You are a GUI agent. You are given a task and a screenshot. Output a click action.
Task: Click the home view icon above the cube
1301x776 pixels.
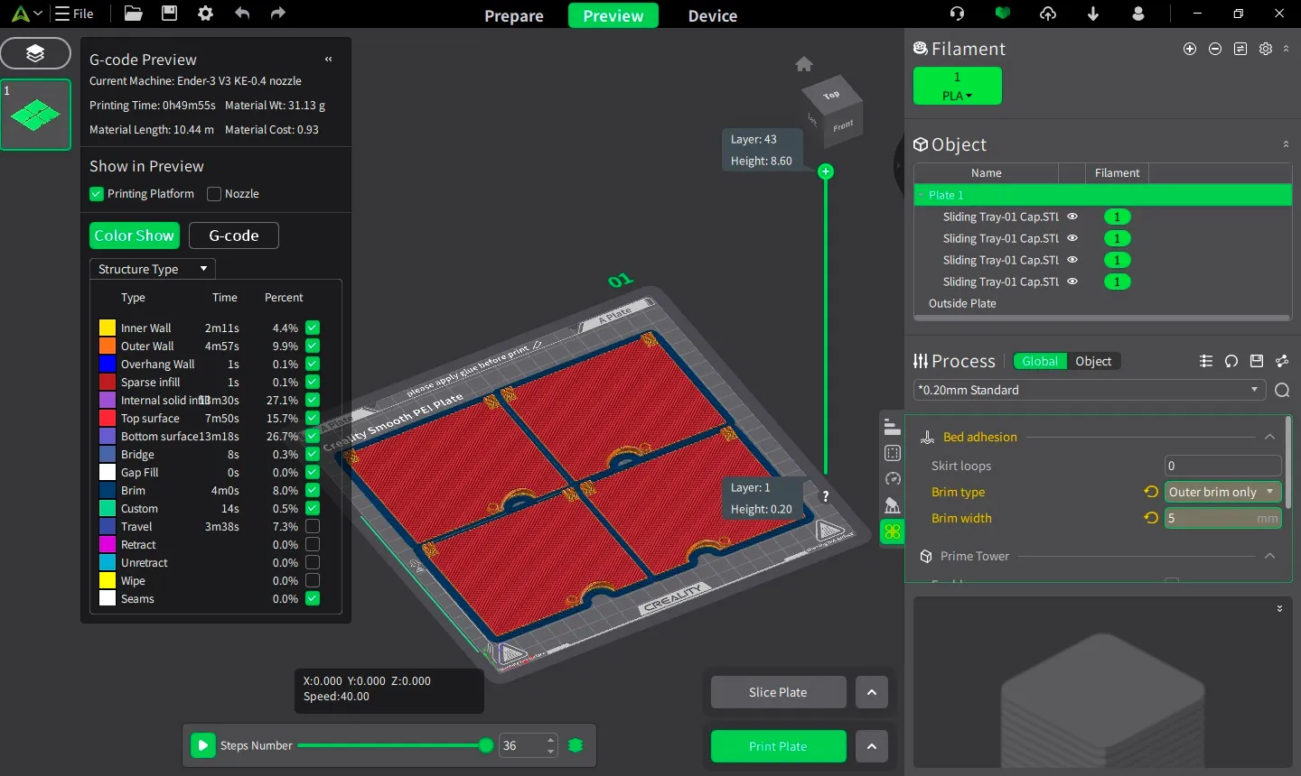tap(804, 64)
